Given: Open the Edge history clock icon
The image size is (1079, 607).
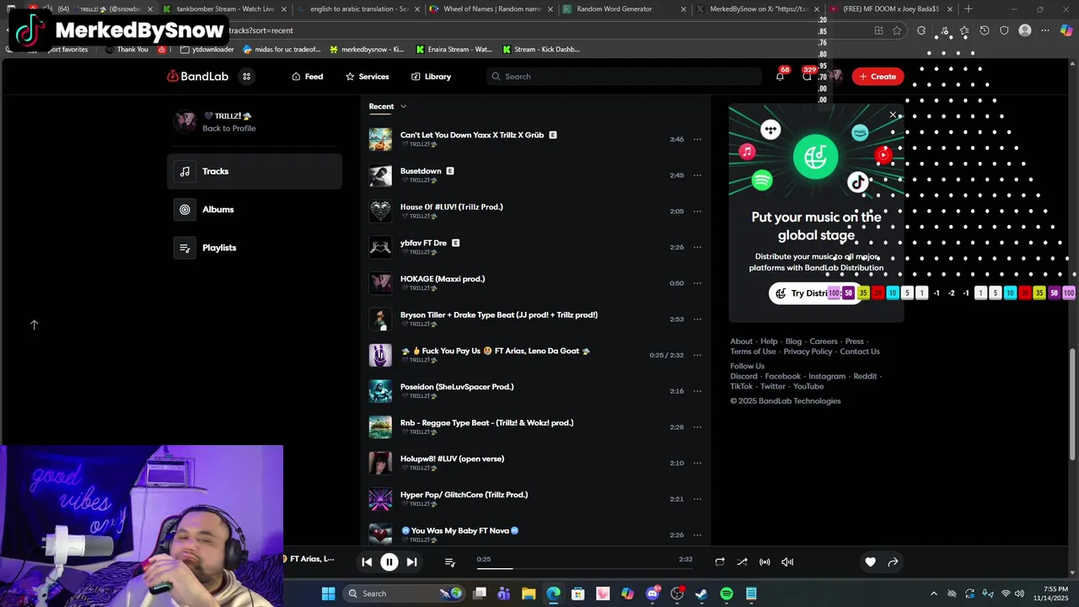Looking at the screenshot, I should [x=985, y=30].
